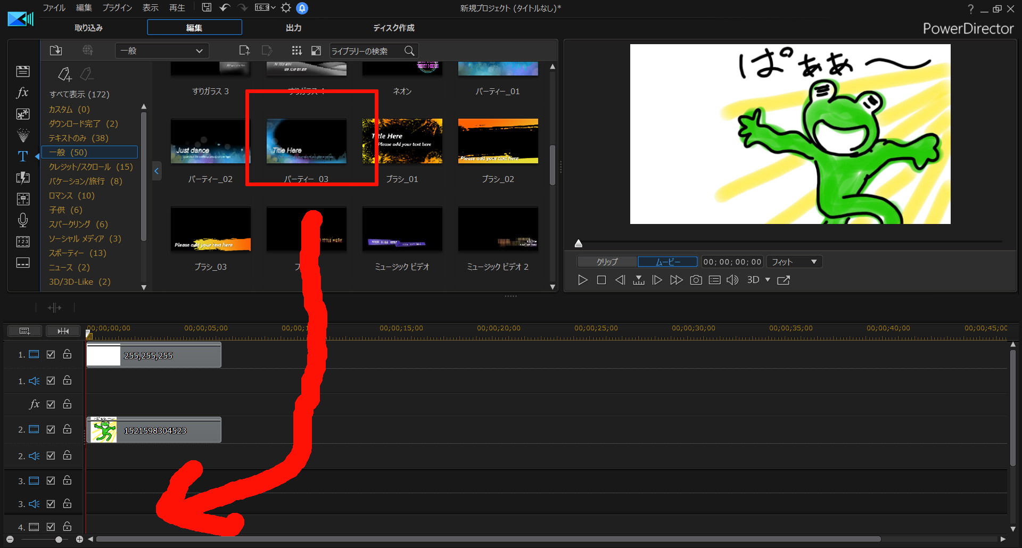Open the 表示 menu
The height and width of the screenshot is (548, 1022).
pyautogui.click(x=150, y=7)
